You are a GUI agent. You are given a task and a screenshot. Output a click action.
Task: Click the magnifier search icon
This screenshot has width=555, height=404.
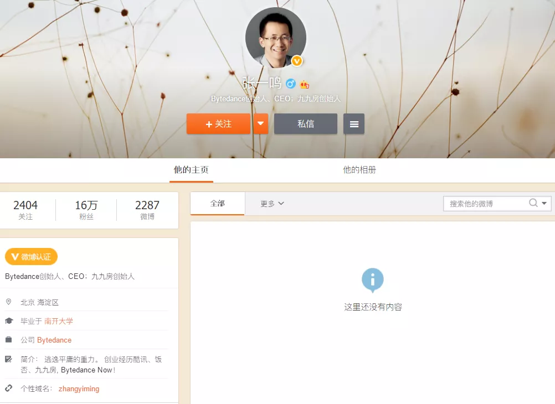pos(533,203)
